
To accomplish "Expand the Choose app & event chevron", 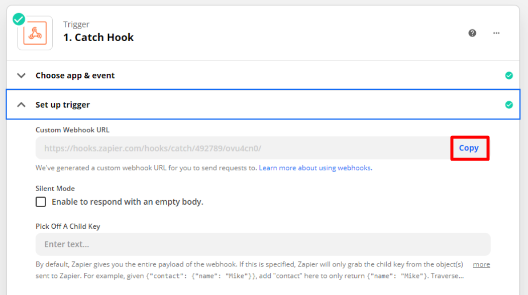I will (x=21, y=76).
